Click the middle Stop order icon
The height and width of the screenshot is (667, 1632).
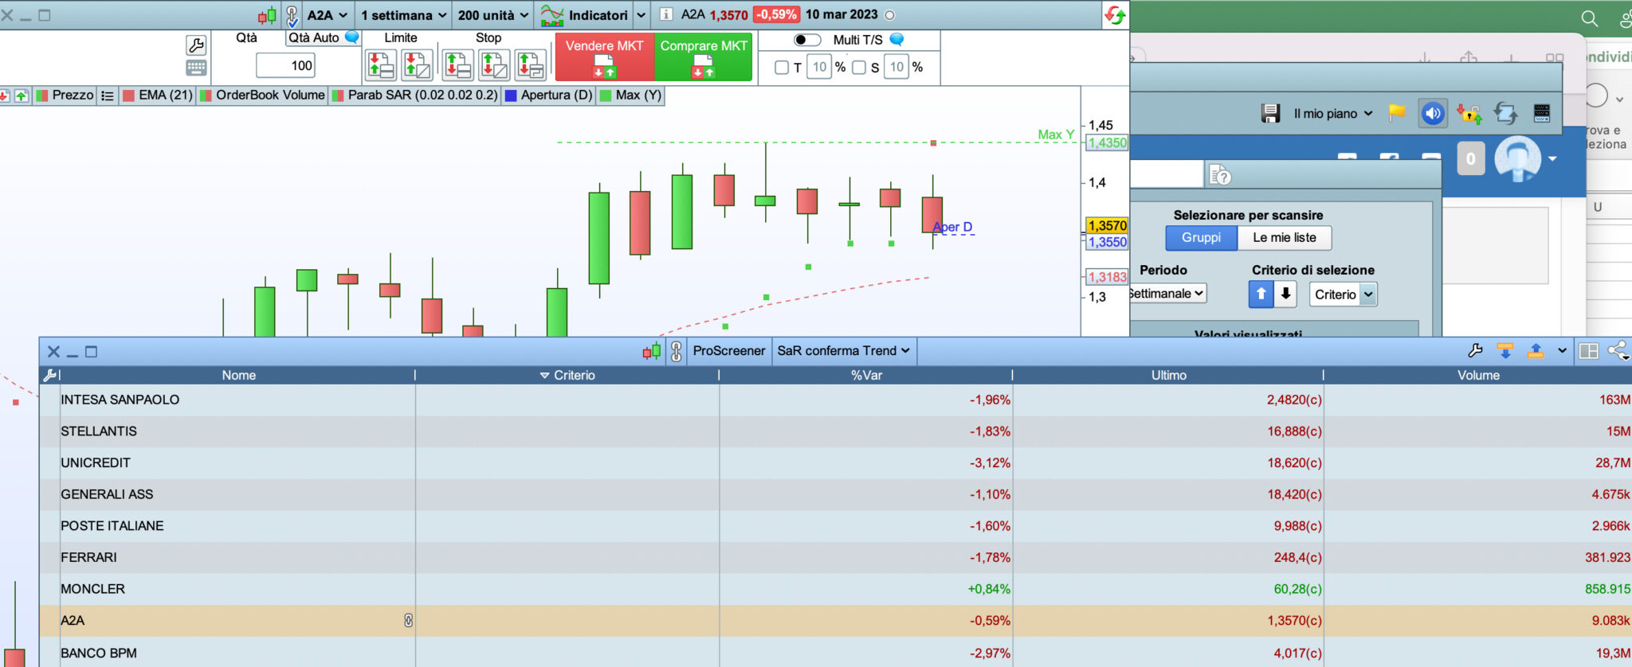point(494,65)
